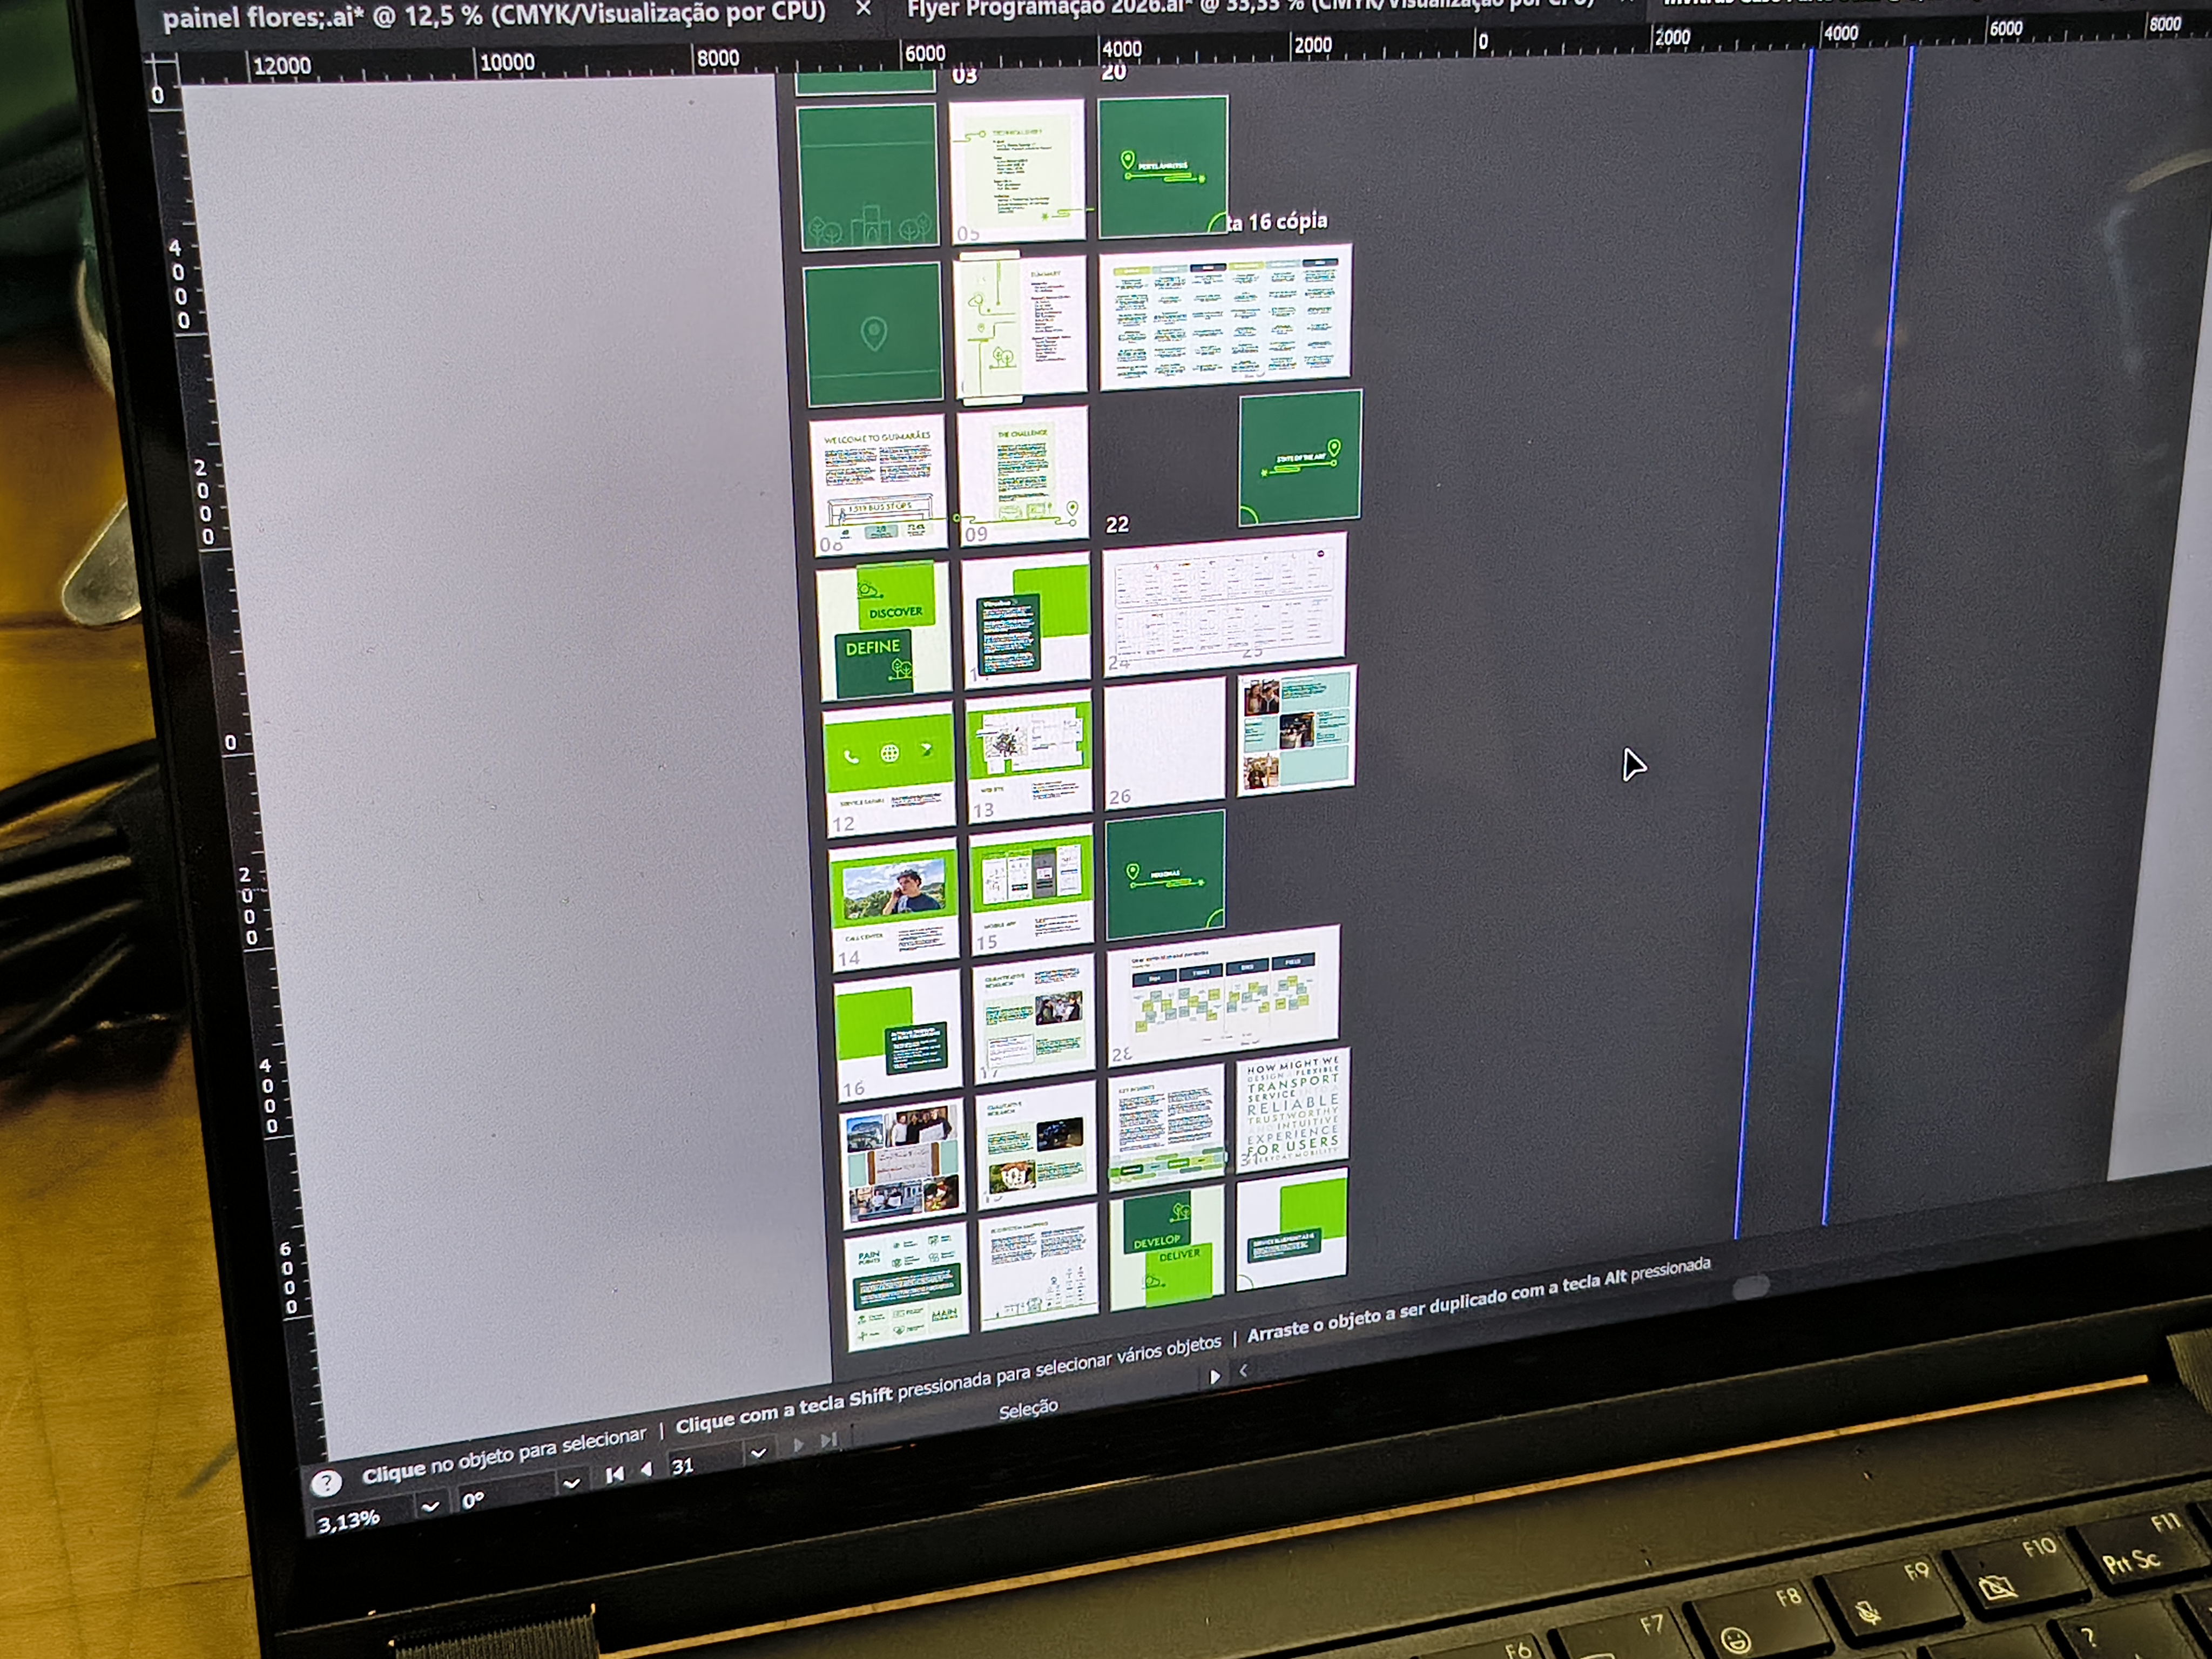Select artboard 16 with green square
The height and width of the screenshot is (1659, 2212).
pyautogui.click(x=898, y=1035)
